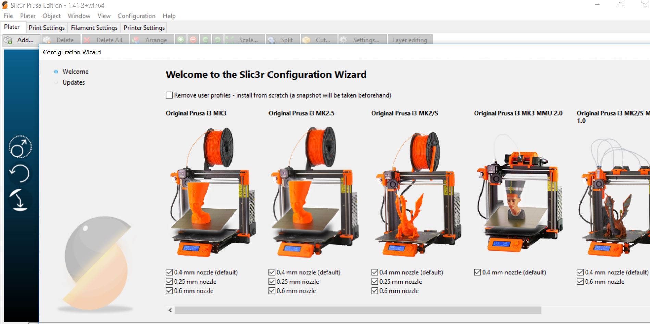Click the Scale... toolbar button
The height and width of the screenshot is (324, 650).
point(245,40)
